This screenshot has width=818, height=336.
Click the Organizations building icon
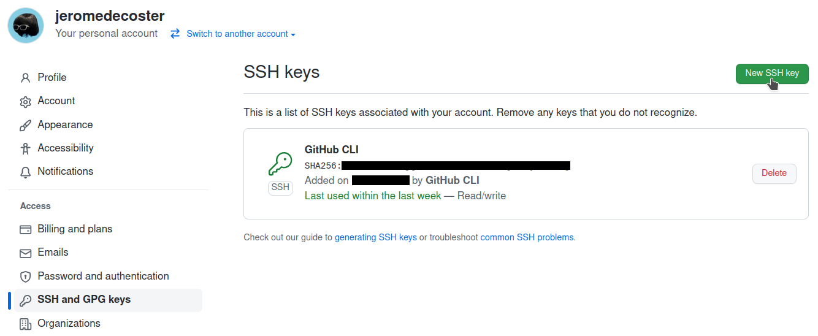(x=25, y=324)
